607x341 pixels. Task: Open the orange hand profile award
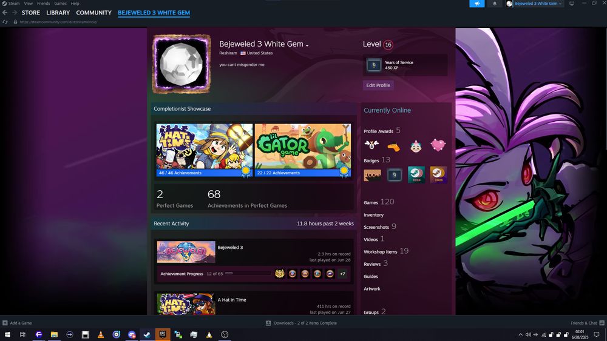[394, 147]
